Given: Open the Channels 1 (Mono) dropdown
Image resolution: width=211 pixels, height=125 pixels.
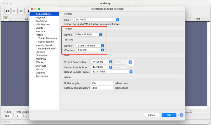Looking at the screenshot, I should click(x=90, y=50).
